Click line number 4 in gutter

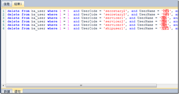[3, 21]
